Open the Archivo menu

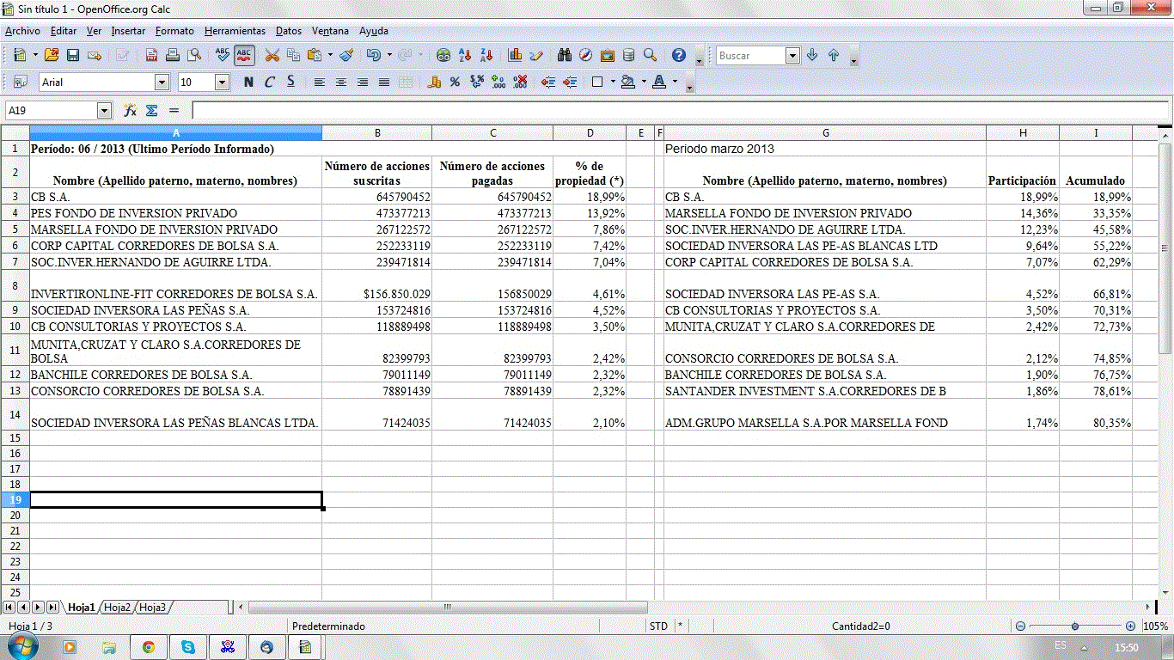(22, 31)
